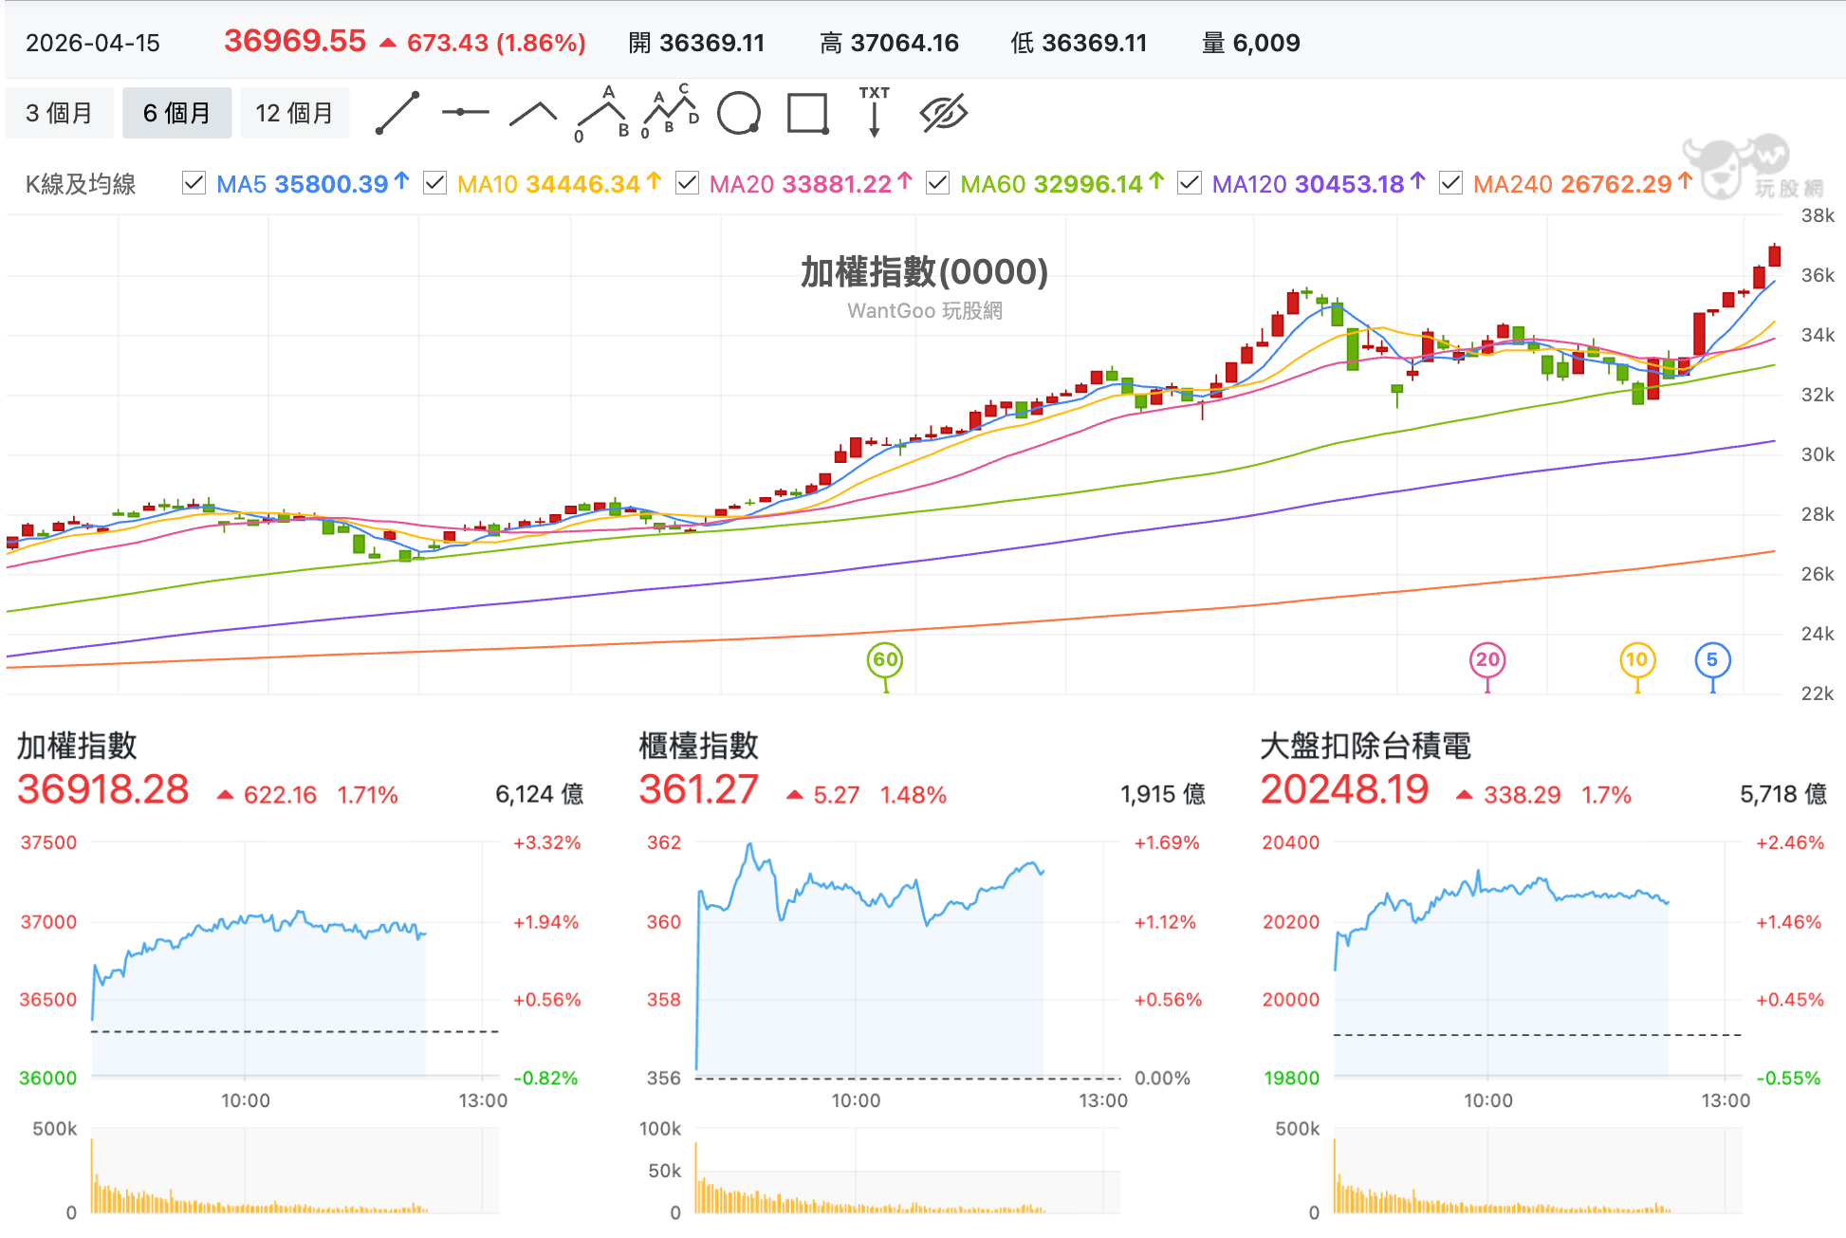
Task: Select the horizontal line drawing tool
Action: coord(465,112)
